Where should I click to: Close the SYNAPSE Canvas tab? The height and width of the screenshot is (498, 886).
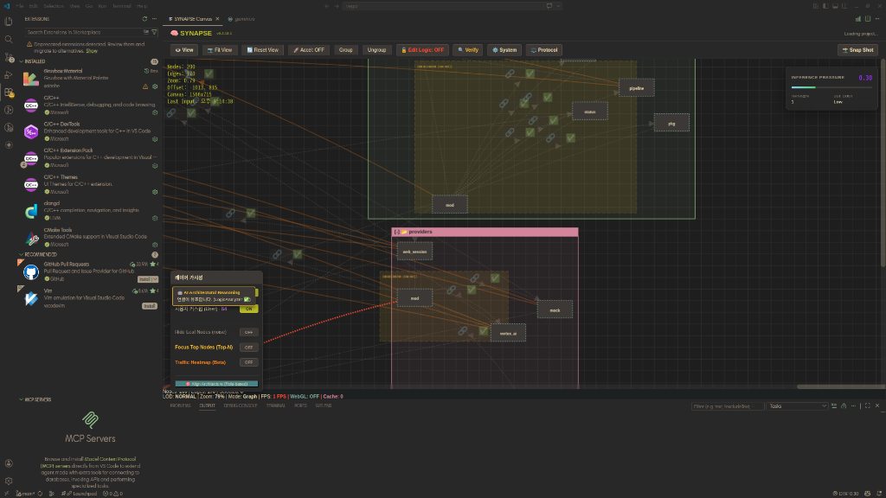pos(217,19)
